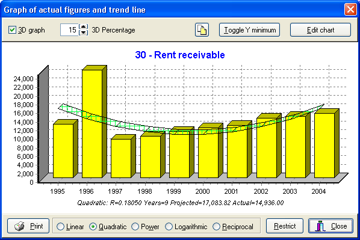Click the 2003 X-axis year label

pyautogui.click(x=290, y=191)
